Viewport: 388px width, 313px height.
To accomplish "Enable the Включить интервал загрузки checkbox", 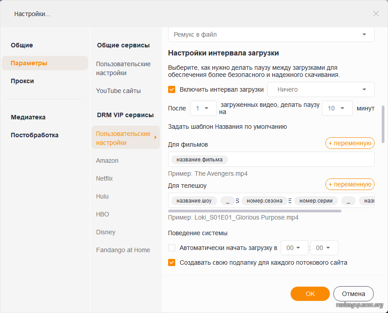I will click(172, 89).
